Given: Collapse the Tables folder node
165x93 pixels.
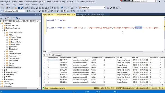Looking at the screenshot, I should pyautogui.click(x=5, y=35).
